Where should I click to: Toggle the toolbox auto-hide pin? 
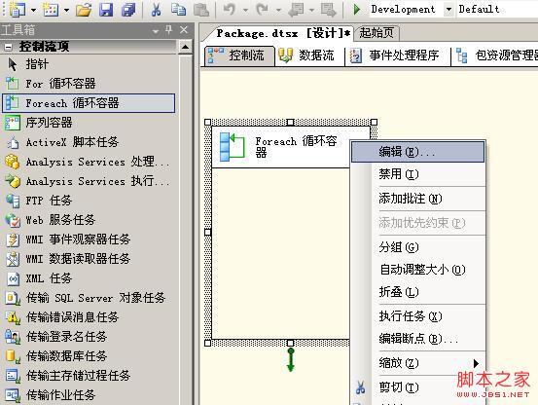coord(169,30)
